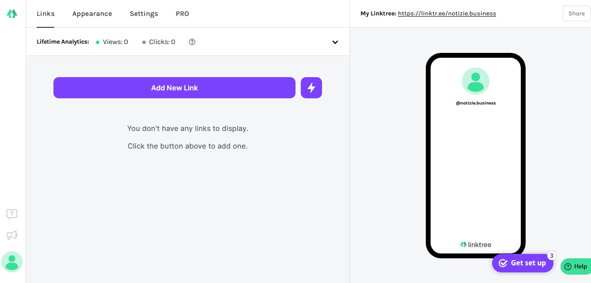
Task: Click the linktree logo in the preview footer
Action: 475,245
